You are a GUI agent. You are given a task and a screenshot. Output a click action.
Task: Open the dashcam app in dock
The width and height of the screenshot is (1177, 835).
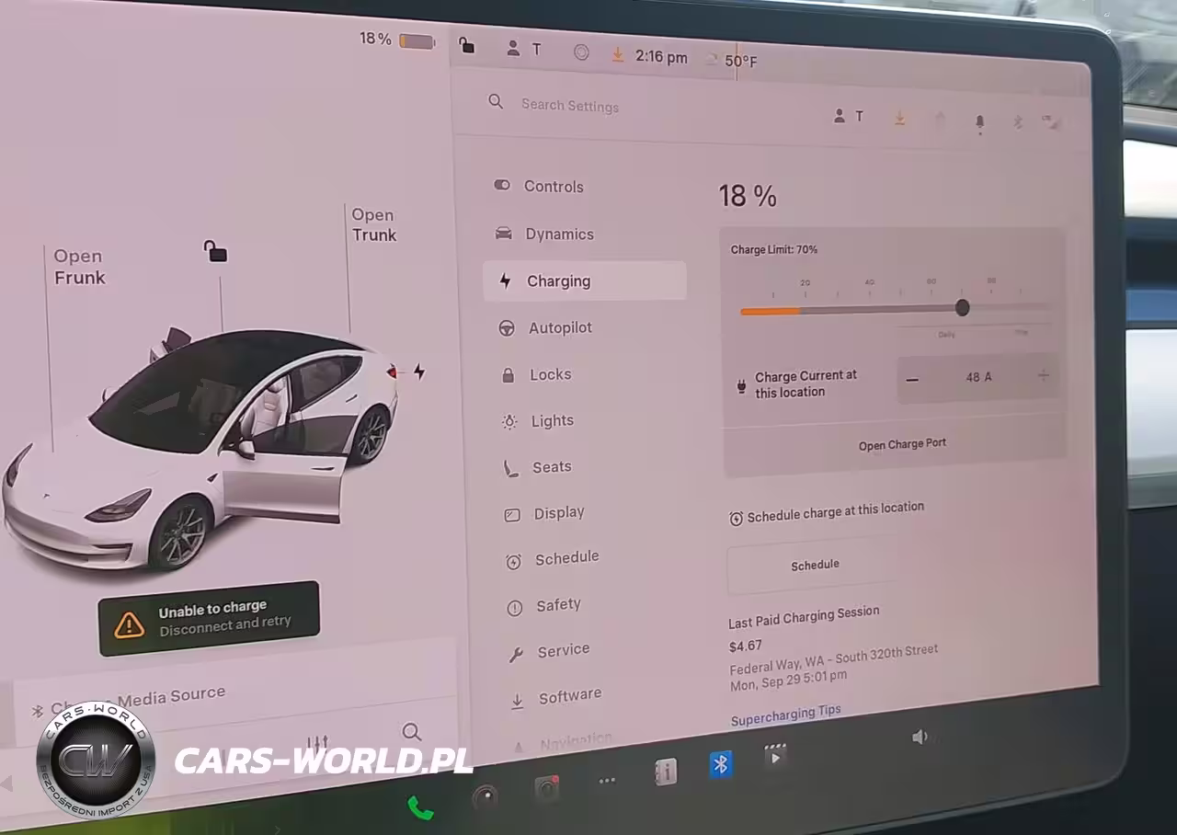coord(547,788)
